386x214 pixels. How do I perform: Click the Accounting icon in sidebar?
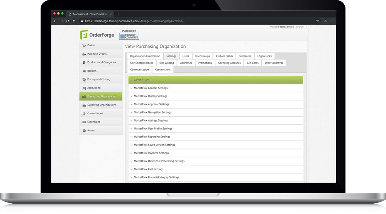(x=84, y=88)
